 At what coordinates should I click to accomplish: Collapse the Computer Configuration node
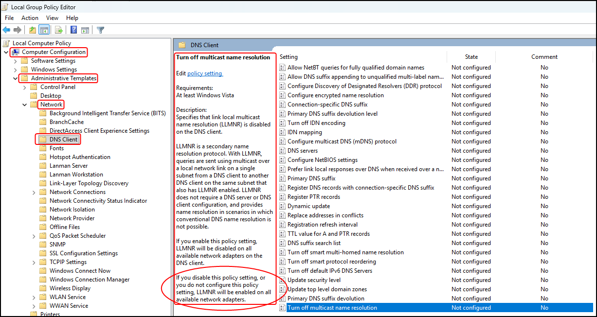coord(6,52)
